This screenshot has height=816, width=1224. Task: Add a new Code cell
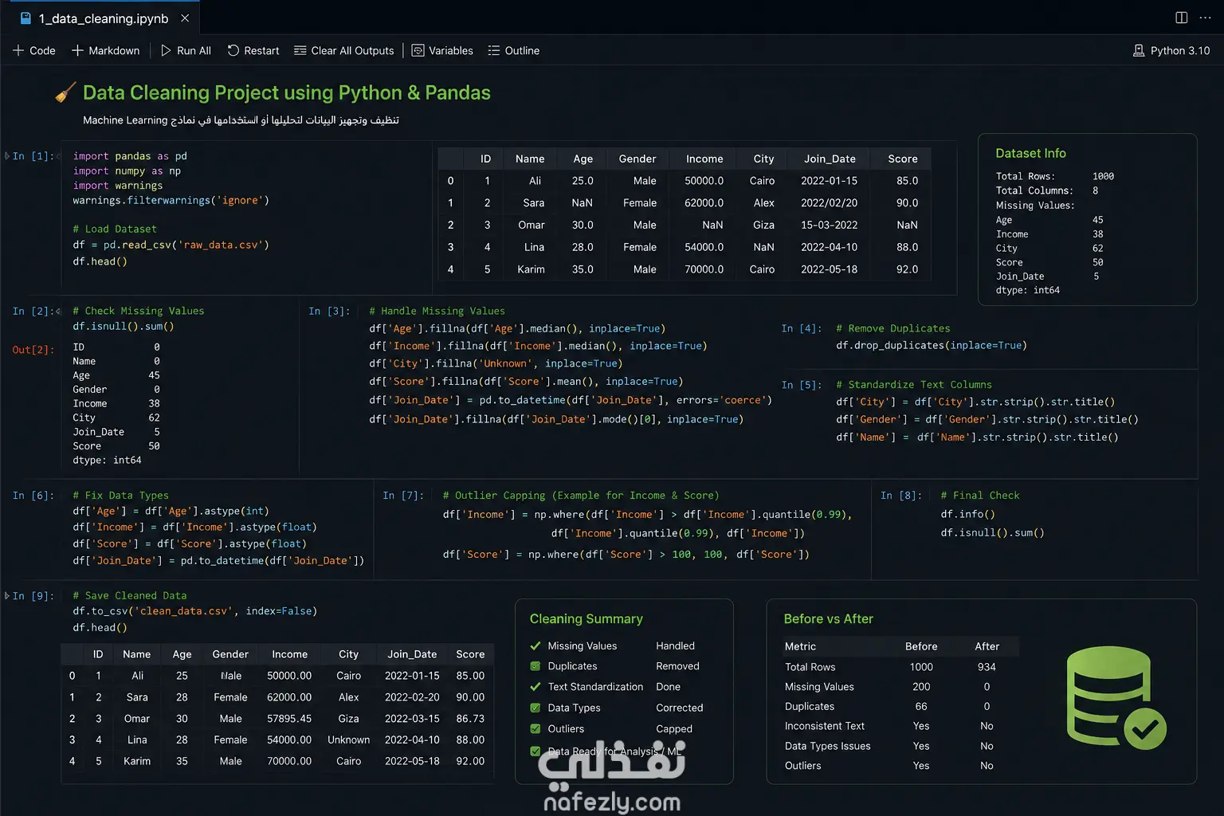34,50
